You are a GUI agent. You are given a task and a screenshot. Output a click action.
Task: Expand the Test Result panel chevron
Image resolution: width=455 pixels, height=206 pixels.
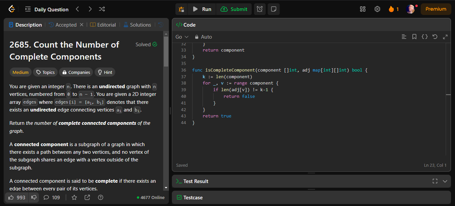click(x=445, y=181)
